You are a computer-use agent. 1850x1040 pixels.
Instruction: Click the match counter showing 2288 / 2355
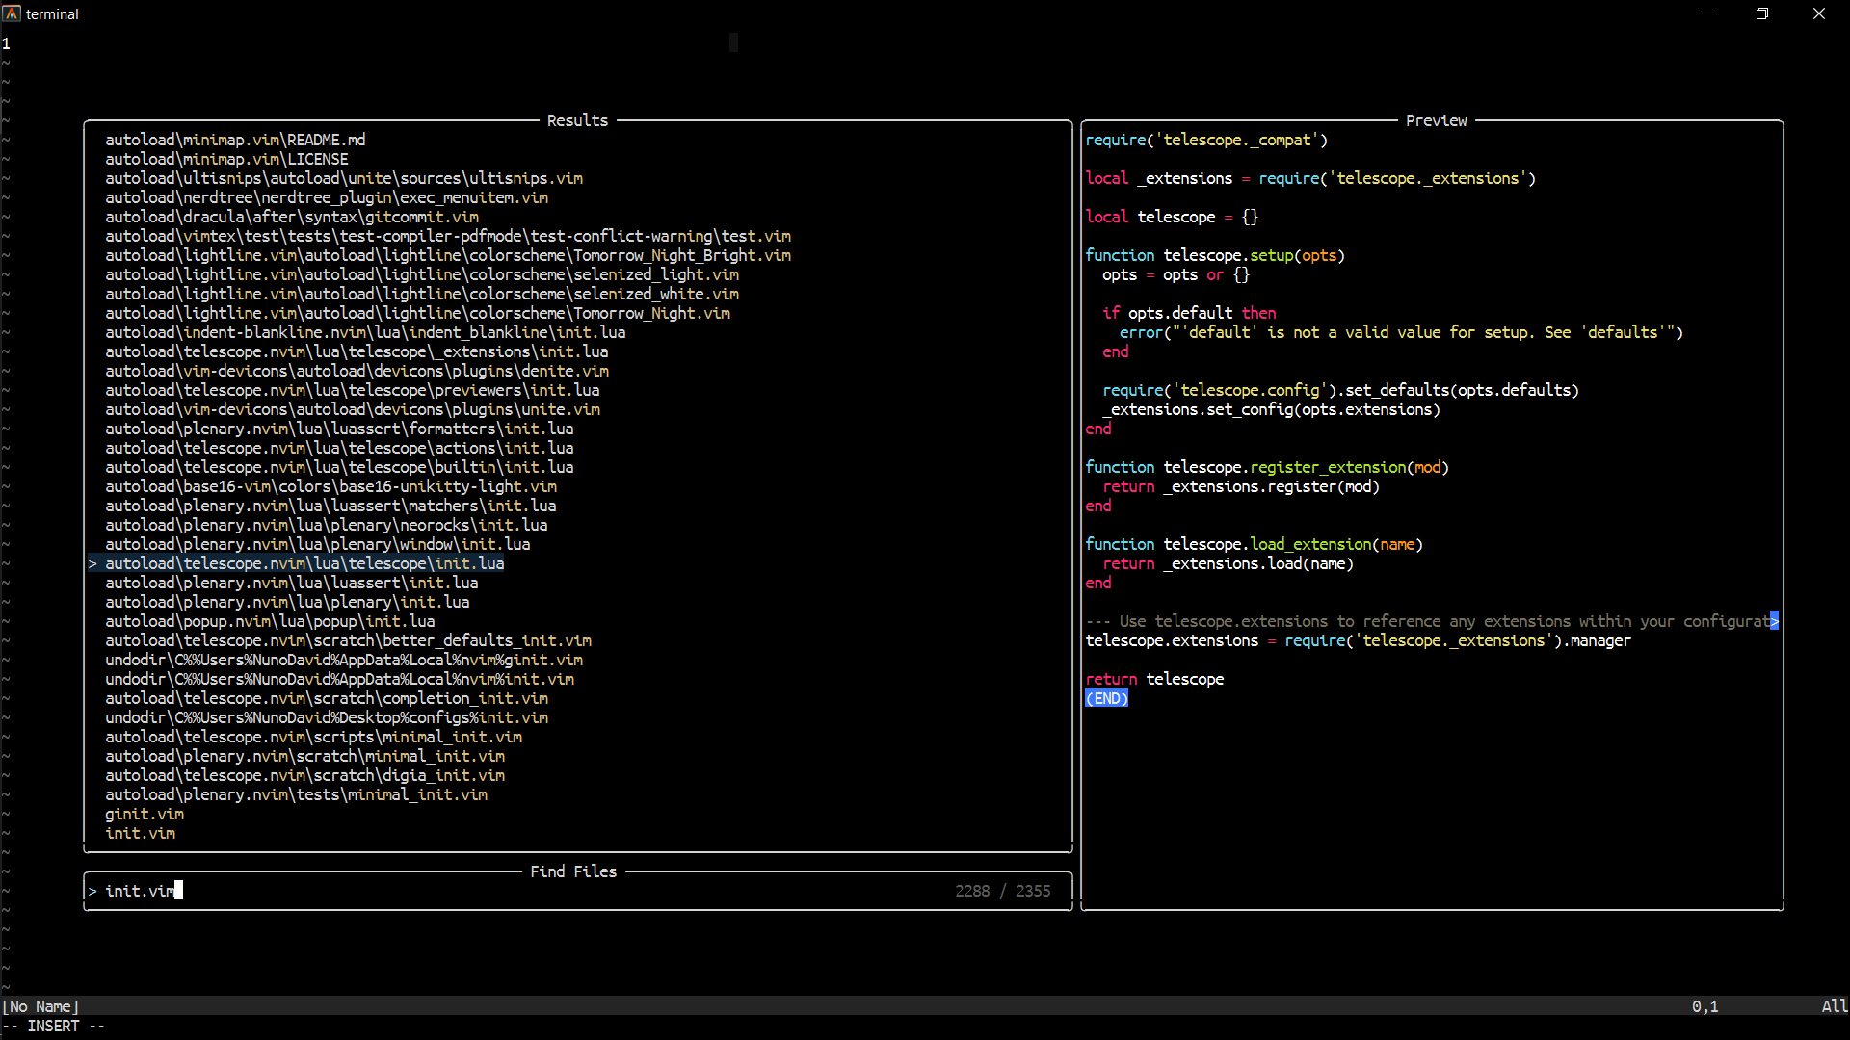point(1002,891)
